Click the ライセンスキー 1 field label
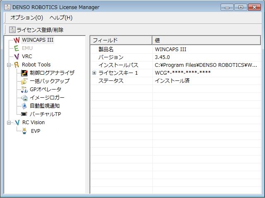Screen dimensions: 265x198 [x=118, y=73]
